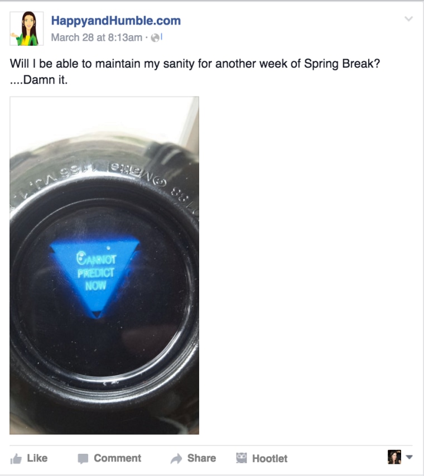Click the 'Will I be able to maintain' caption
This screenshot has width=424, height=476.
coord(195,64)
